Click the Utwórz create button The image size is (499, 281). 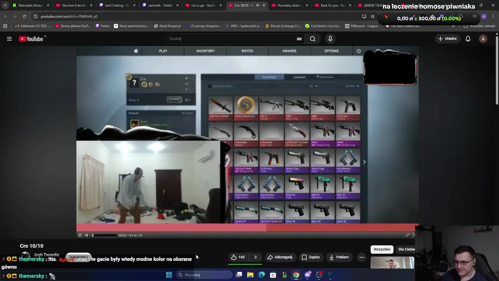pos(447,39)
